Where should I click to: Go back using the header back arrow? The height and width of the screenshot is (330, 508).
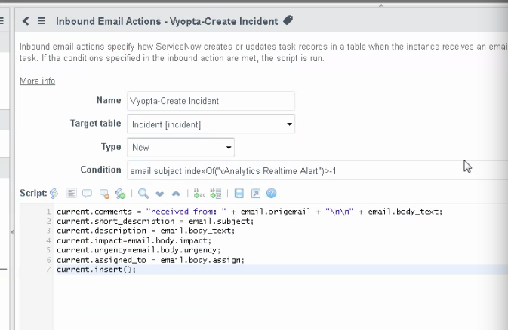pos(26,21)
